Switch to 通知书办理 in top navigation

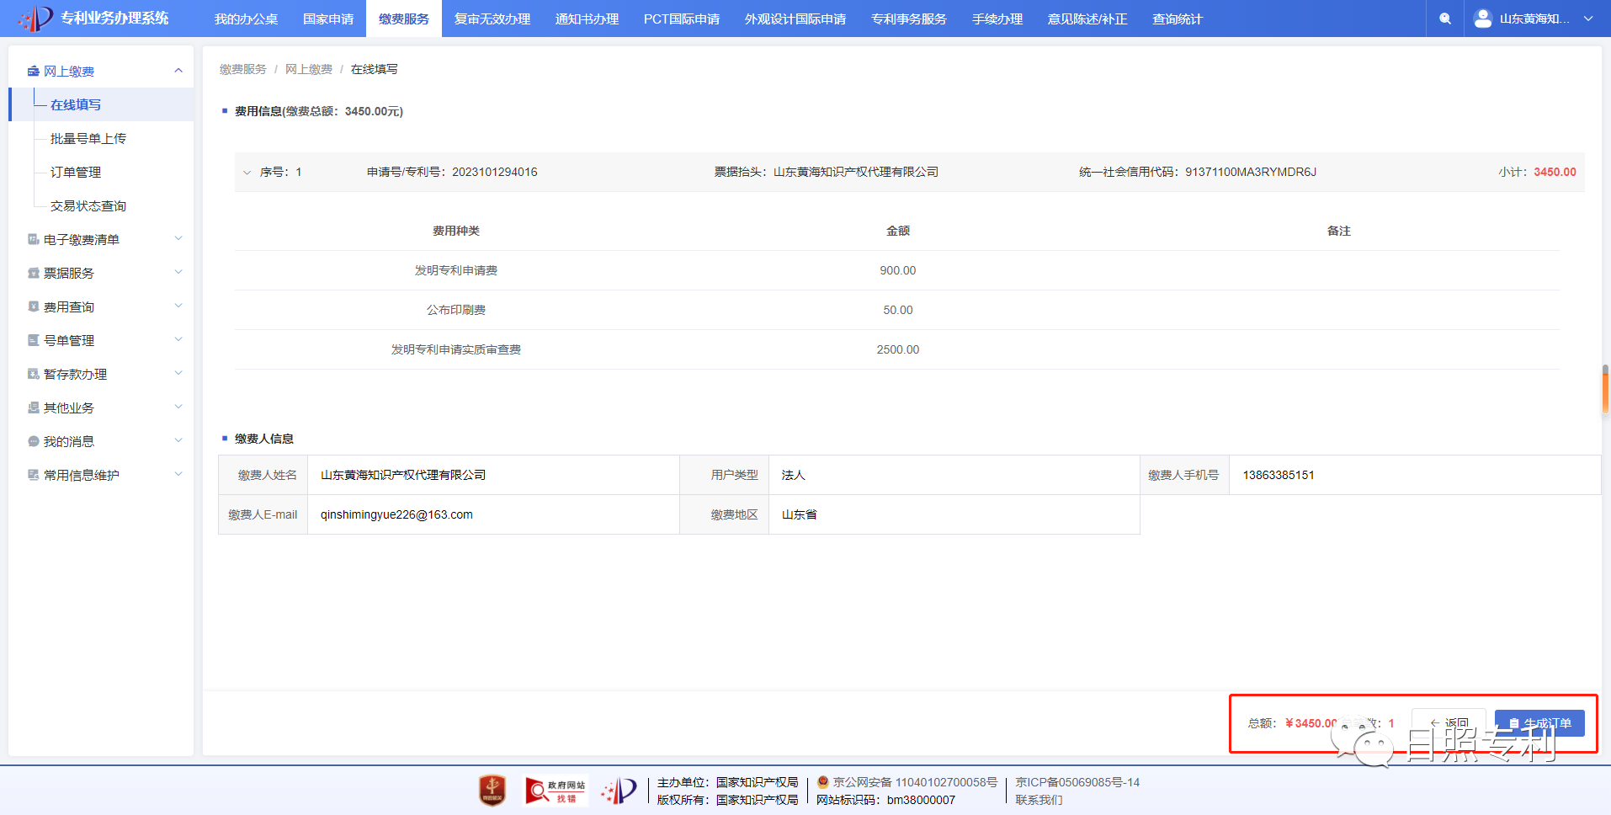point(587,19)
